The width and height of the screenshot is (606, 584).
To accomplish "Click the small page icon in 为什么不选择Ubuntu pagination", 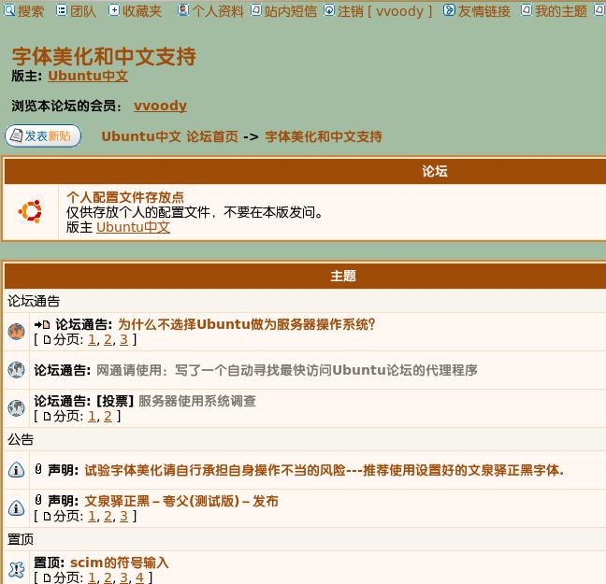I will (x=47, y=340).
